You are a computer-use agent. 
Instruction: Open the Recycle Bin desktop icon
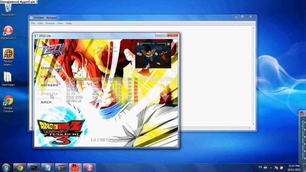(x=8, y=10)
